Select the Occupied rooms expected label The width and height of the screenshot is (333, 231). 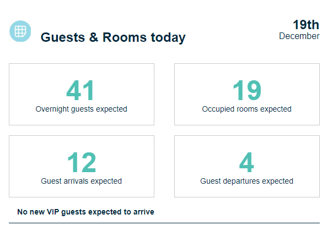246,109
